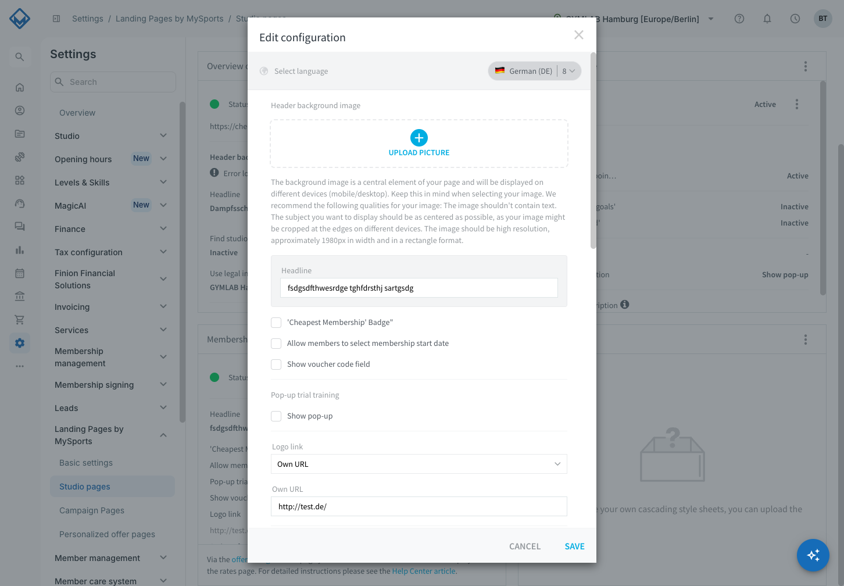Open the studio selector dropdown arrow
844x586 pixels.
coord(711,19)
